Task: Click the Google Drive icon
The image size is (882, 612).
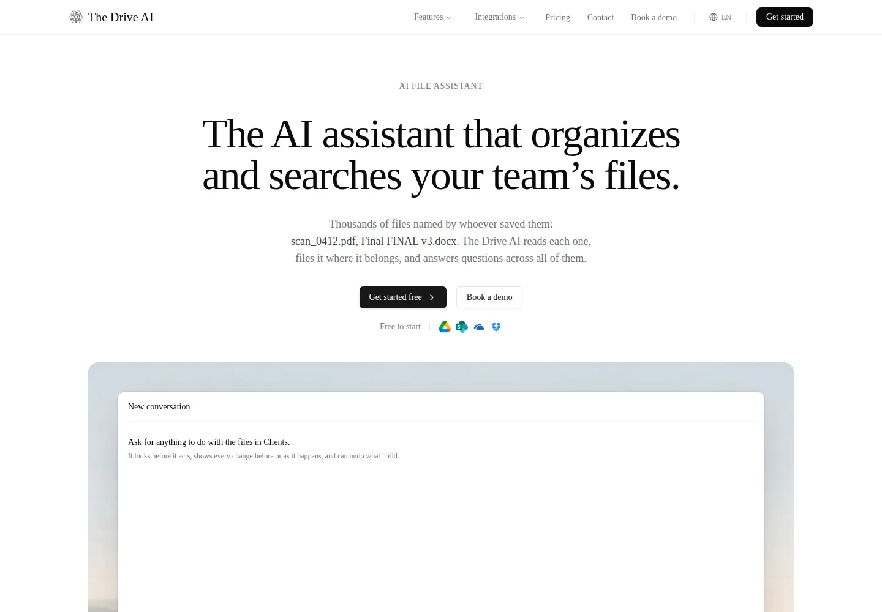Action: [445, 327]
